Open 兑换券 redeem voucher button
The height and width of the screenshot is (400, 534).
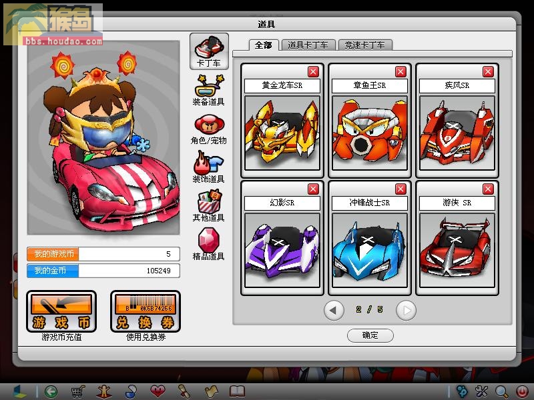146,311
